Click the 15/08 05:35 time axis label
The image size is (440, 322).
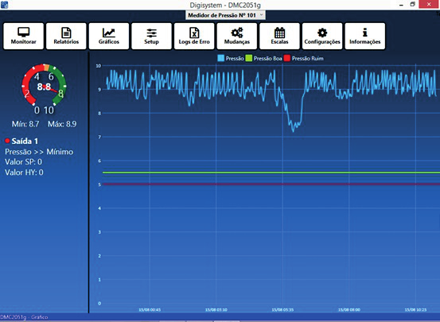(x=282, y=310)
